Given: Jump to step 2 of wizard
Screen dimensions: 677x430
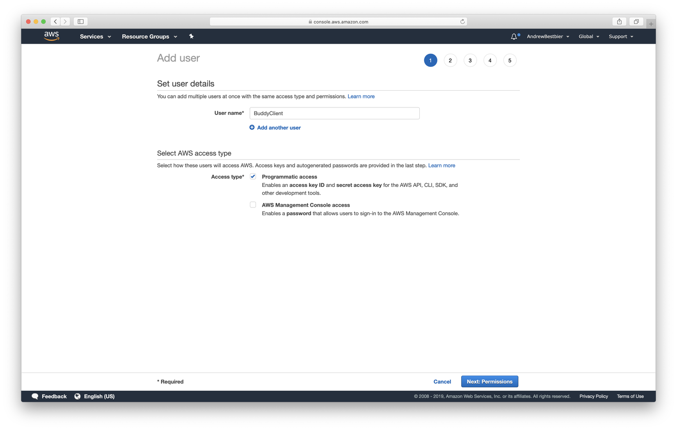Looking at the screenshot, I should pyautogui.click(x=450, y=61).
